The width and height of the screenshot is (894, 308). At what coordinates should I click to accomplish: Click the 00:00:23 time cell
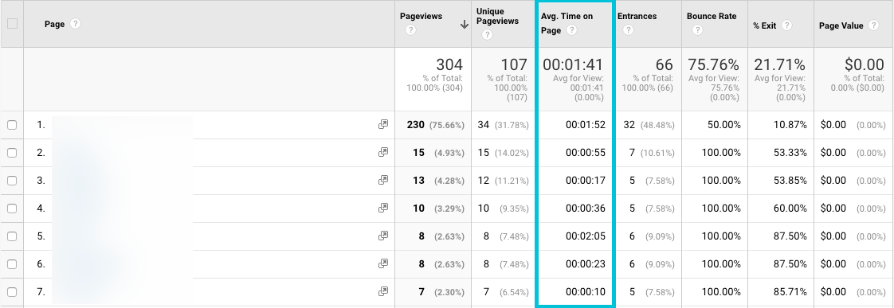(x=586, y=264)
